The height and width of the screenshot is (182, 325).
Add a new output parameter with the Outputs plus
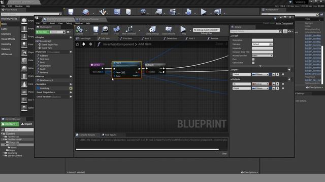coord(289,79)
